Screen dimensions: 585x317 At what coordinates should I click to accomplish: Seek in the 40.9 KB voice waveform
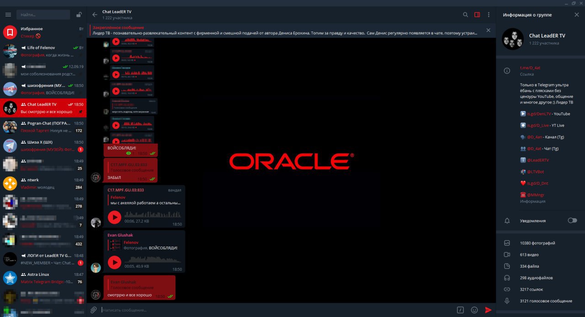pyautogui.click(x=153, y=259)
